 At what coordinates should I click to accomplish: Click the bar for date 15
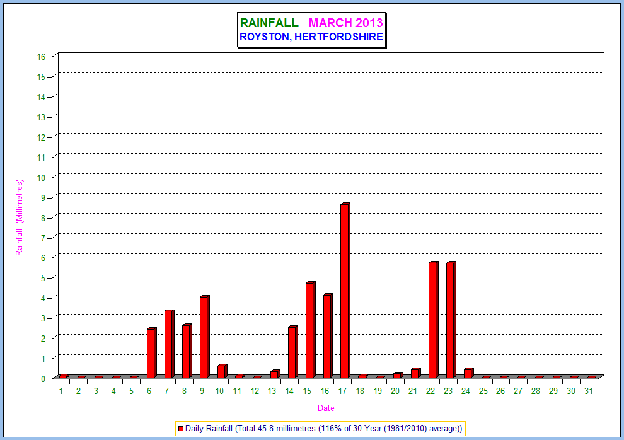pyautogui.click(x=310, y=330)
